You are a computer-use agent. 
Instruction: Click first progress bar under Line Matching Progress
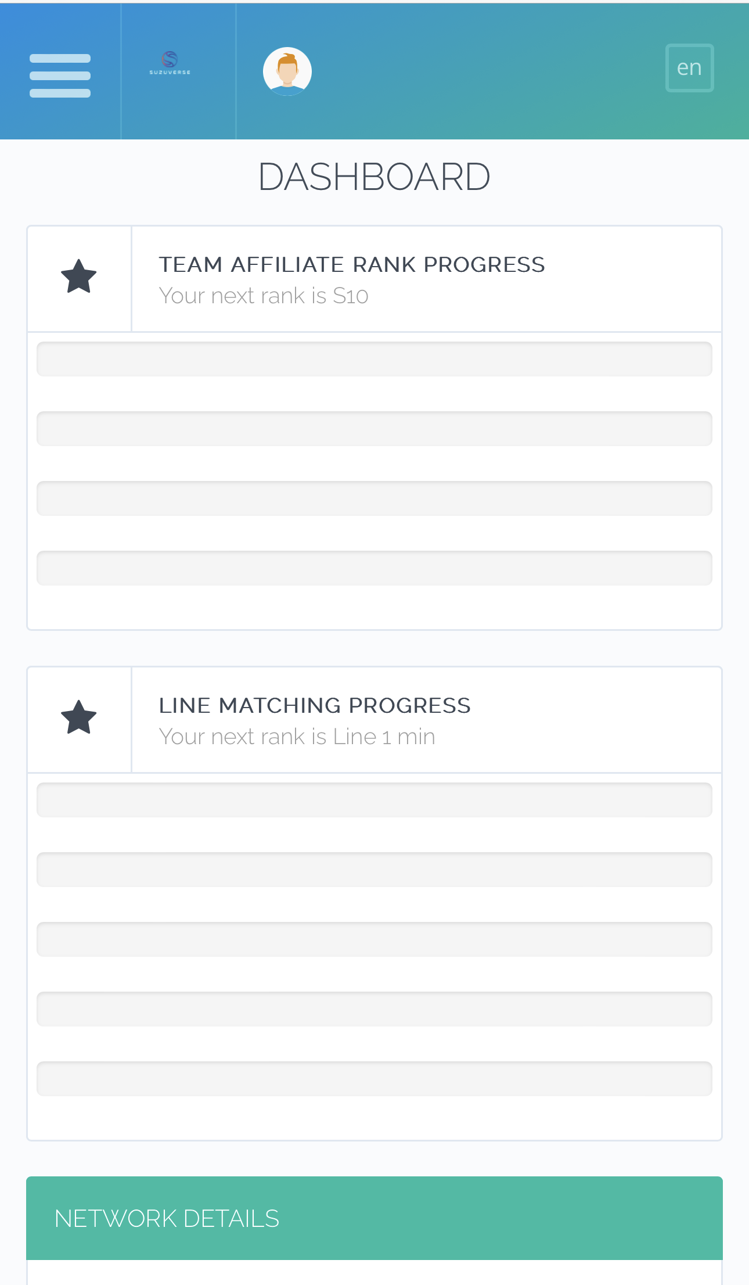(374, 800)
